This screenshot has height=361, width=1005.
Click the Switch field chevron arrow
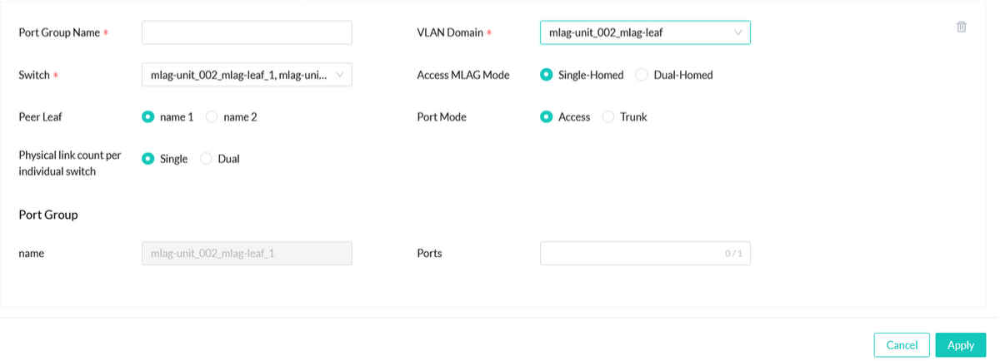339,75
